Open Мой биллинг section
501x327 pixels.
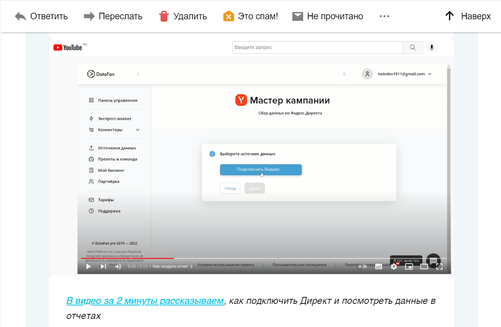pyautogui.click(x=106, y=170)
